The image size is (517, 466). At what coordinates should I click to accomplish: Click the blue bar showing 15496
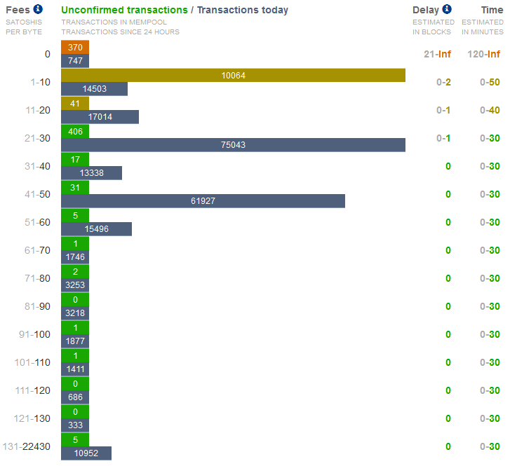97,229
